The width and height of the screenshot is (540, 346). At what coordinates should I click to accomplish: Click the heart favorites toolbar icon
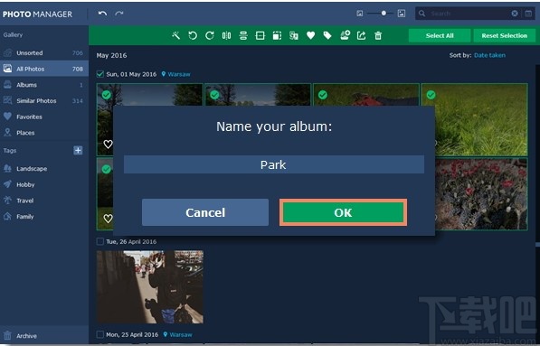310,35
